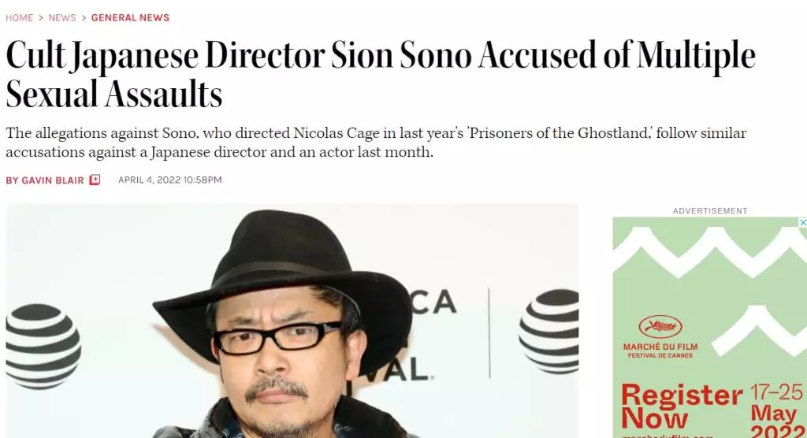Click the follow icon beside Gavin Blair
807x438 pixels.
[95, 180]
